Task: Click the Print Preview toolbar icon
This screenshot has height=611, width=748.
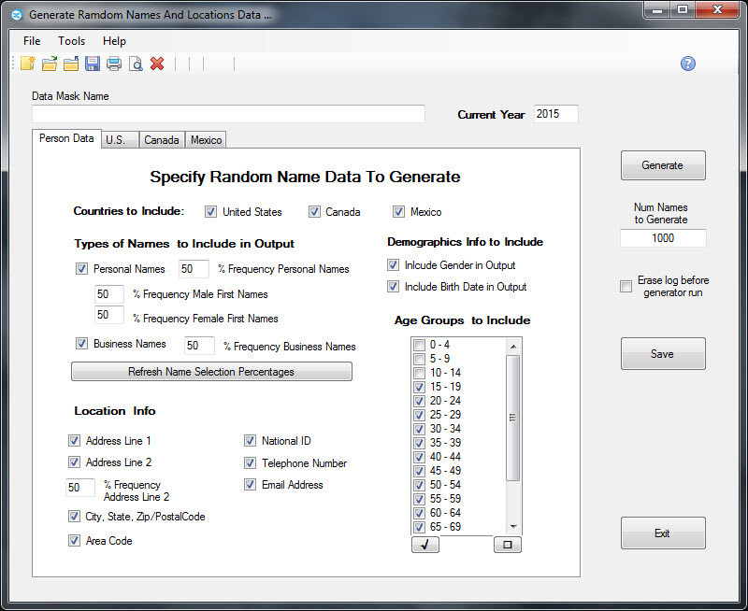Action: click(x=136, y=64)
